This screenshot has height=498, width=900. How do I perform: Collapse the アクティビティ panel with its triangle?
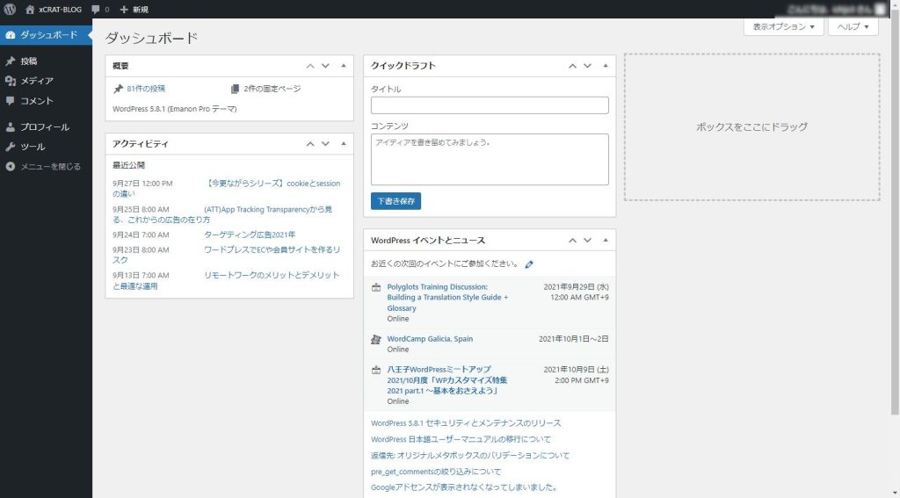point(344,144)
